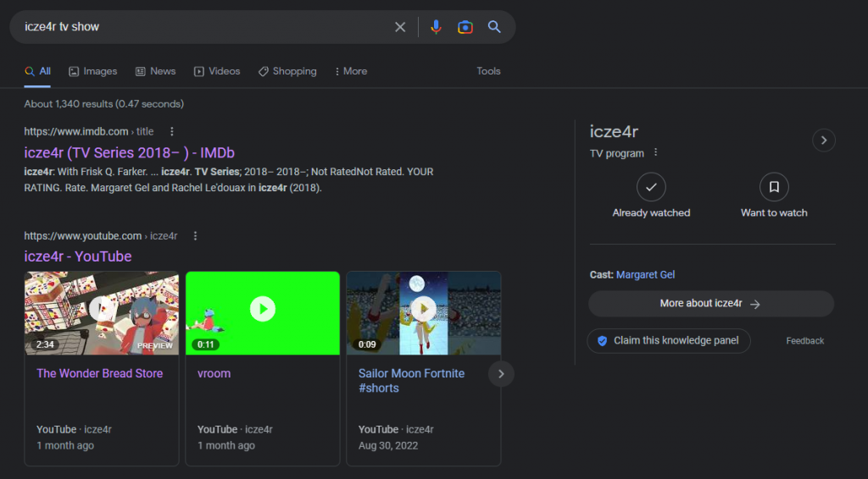This screenshot has width=868, height=479.
Task: Send Feedback on knowledge panel
Action: [805, 341]
